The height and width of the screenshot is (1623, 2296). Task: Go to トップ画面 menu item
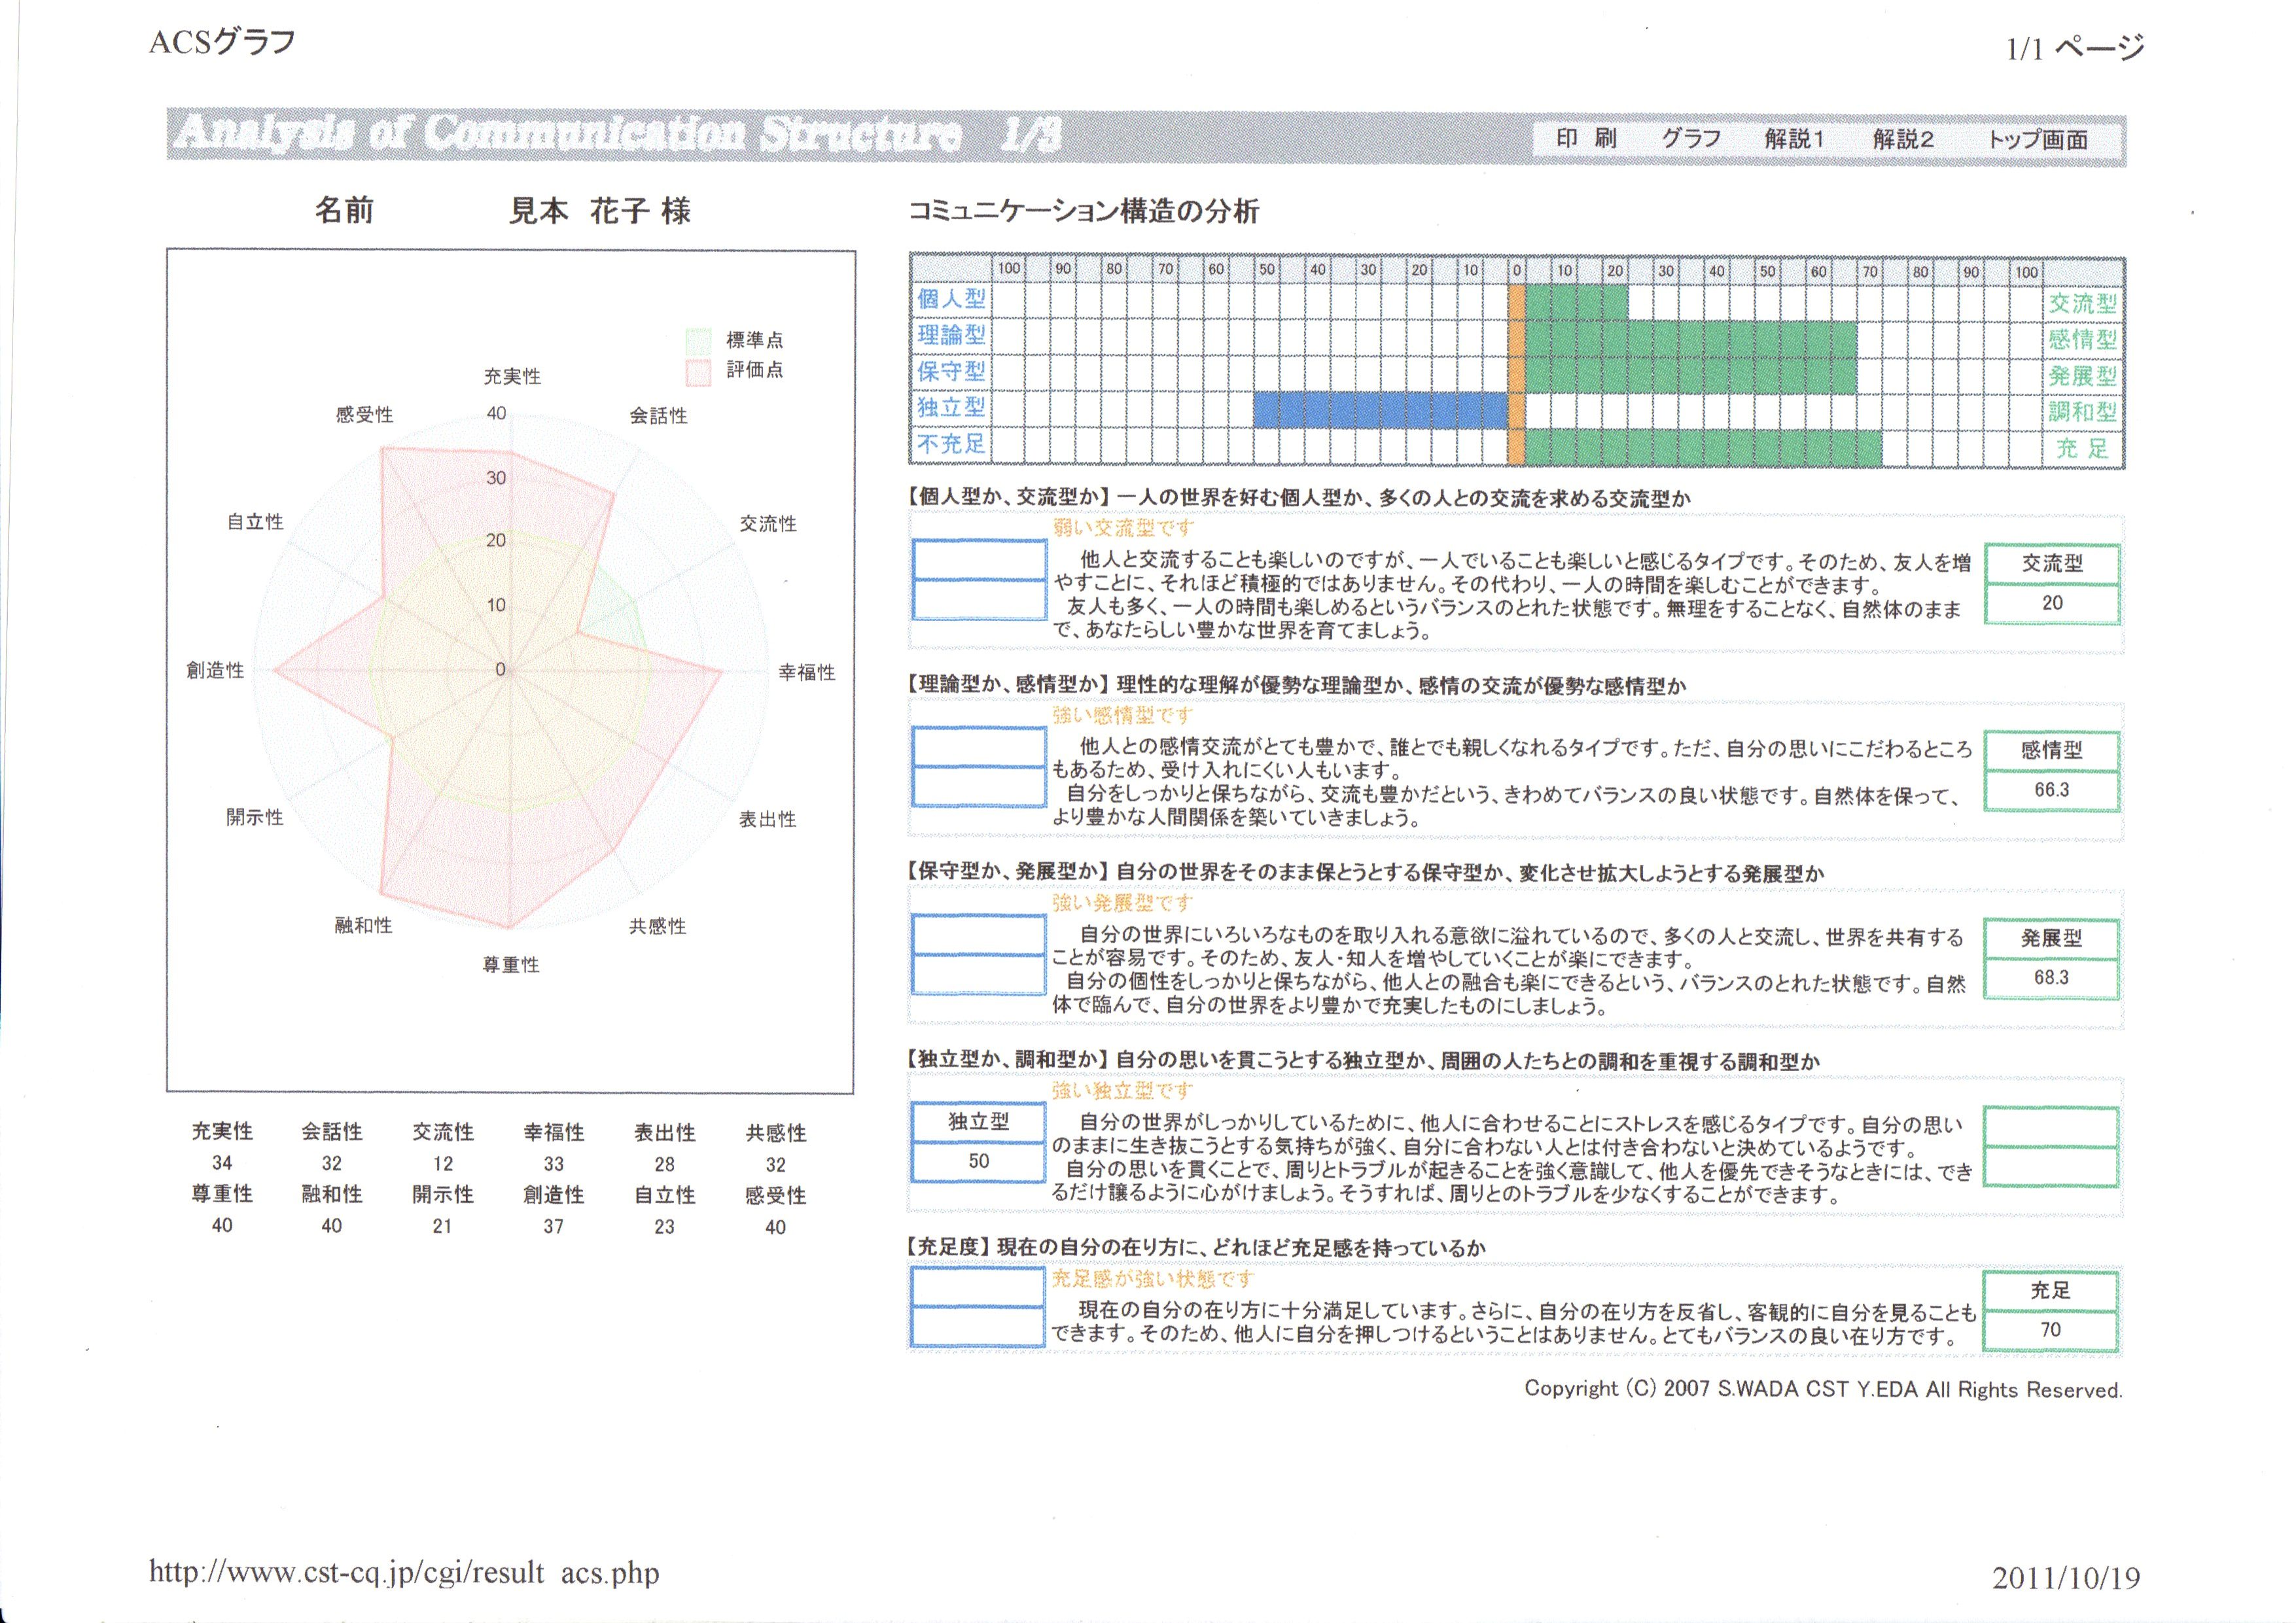tap(2037, 139)
